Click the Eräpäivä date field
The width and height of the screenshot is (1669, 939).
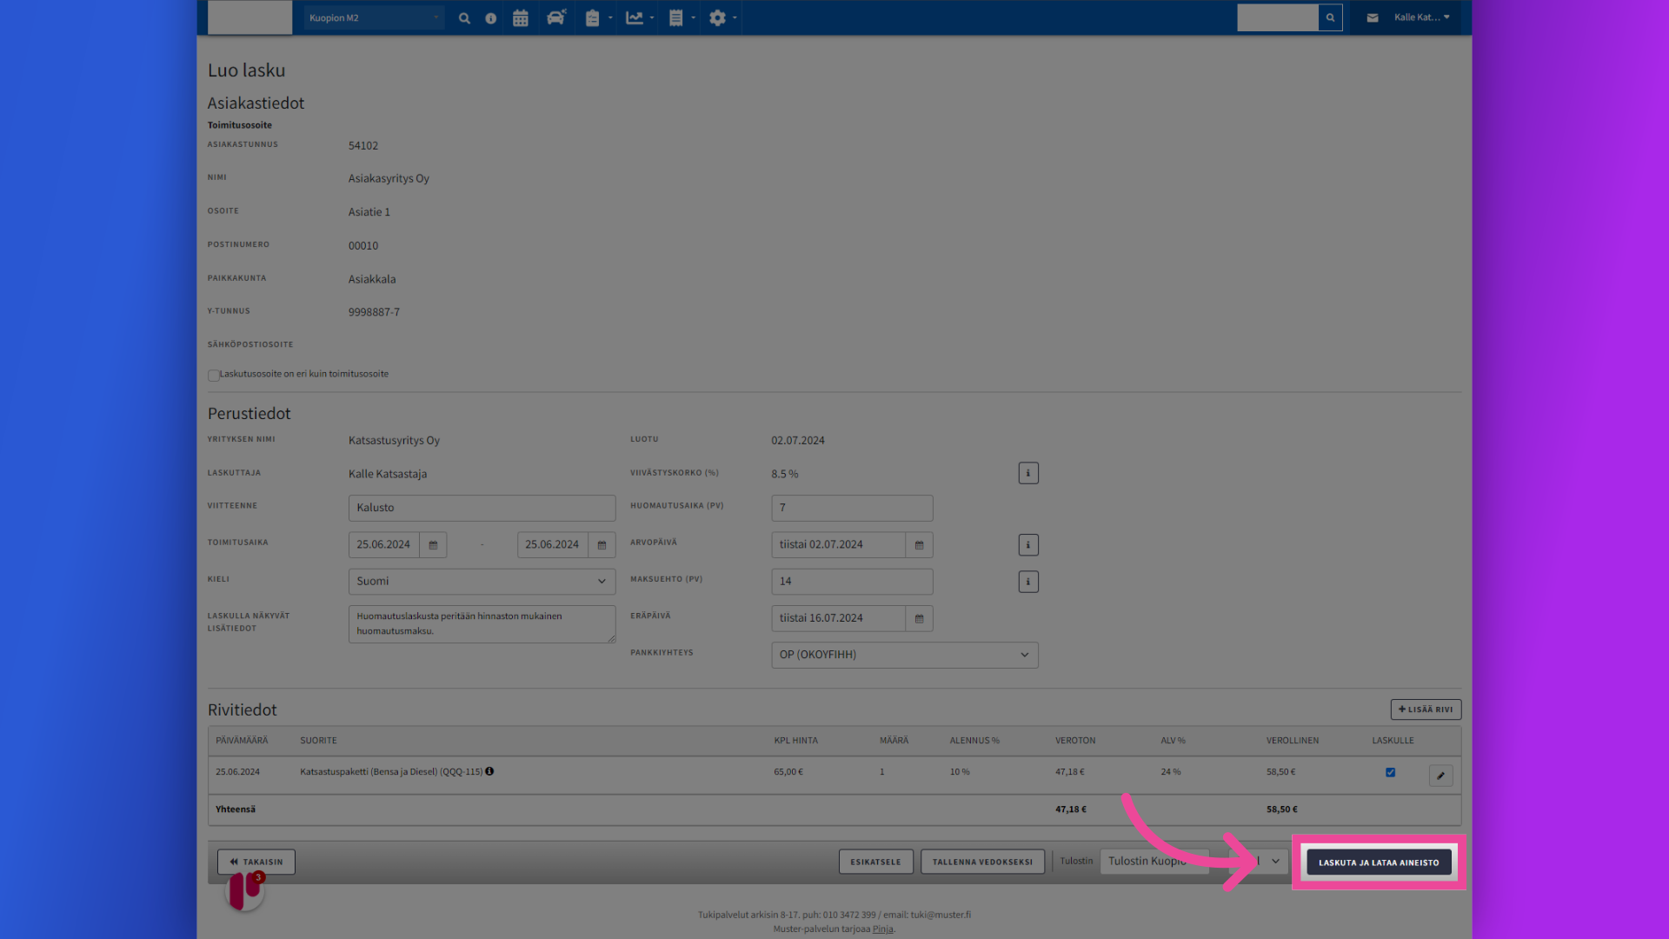839,619
